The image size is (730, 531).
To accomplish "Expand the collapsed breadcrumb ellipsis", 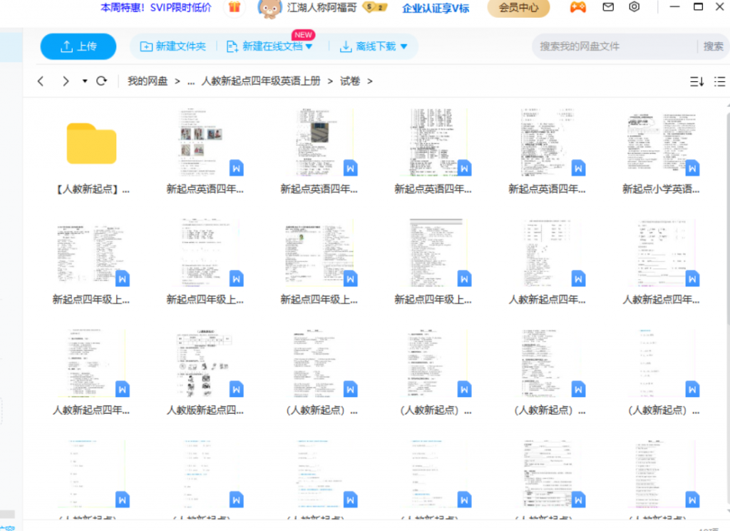I will tap(191, 82).
